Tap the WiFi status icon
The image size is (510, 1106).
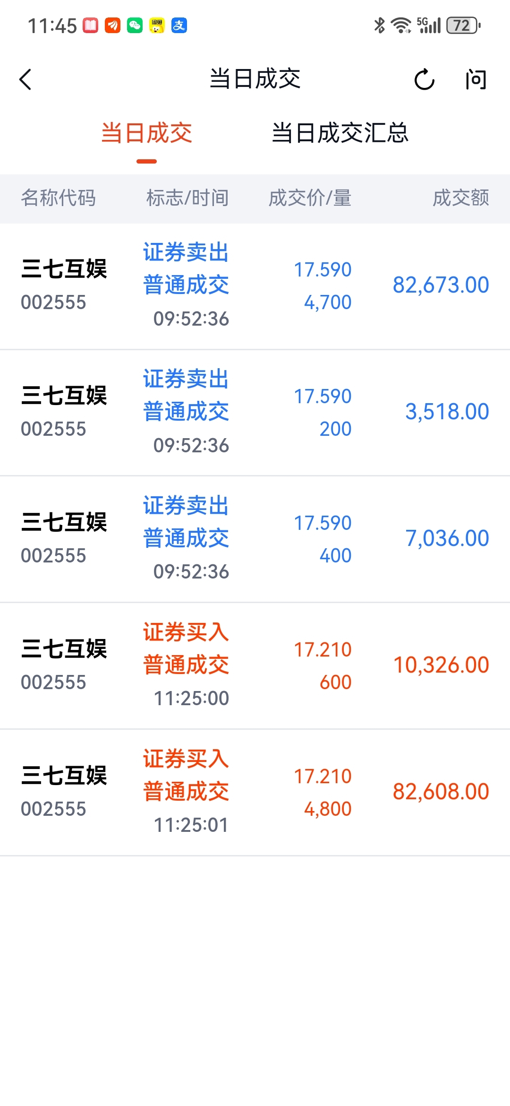401,26
